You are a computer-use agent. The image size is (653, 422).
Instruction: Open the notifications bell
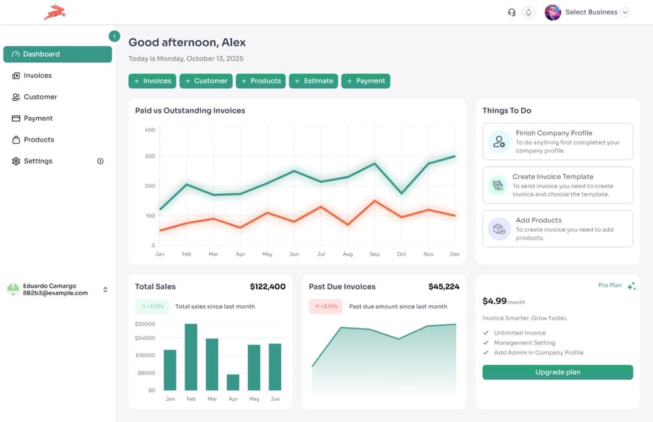pos(528,13)
